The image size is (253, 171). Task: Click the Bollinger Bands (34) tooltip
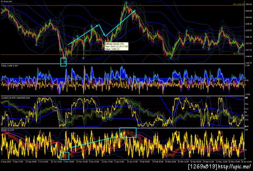(x=116, y=46)
